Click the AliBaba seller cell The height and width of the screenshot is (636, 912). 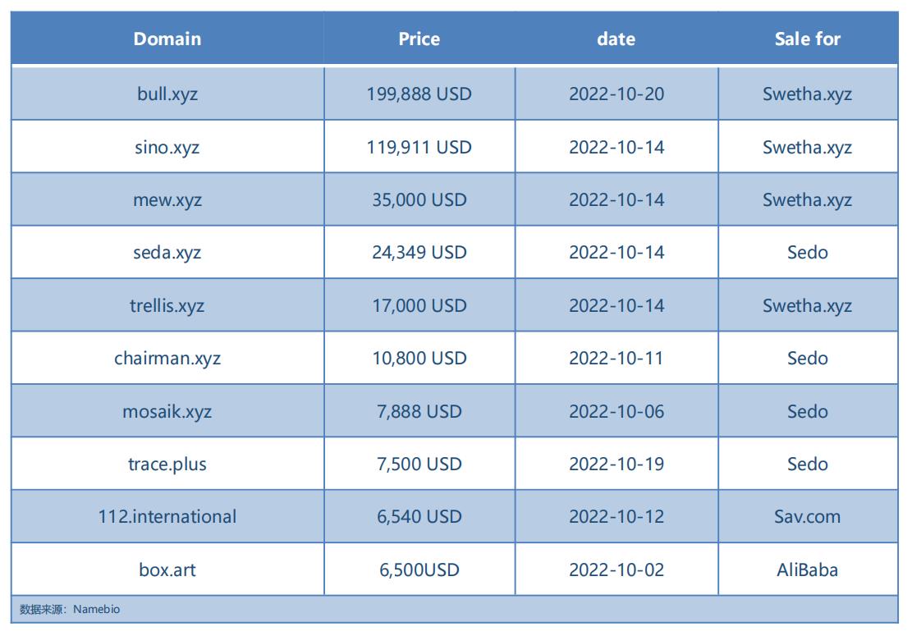click(808, 570)
